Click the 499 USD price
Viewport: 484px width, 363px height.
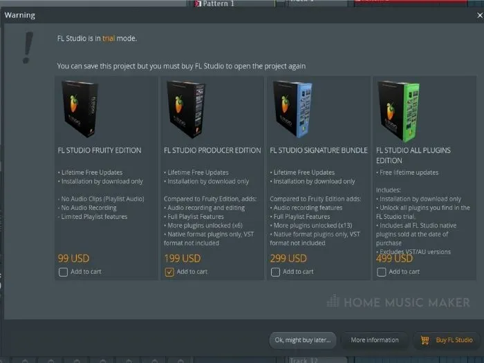click(394, 258)
